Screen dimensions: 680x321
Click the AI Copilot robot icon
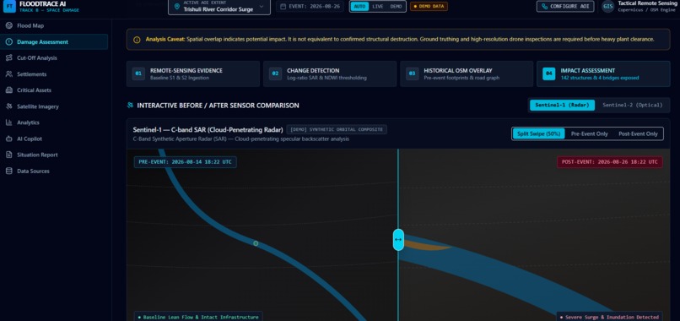8,139
